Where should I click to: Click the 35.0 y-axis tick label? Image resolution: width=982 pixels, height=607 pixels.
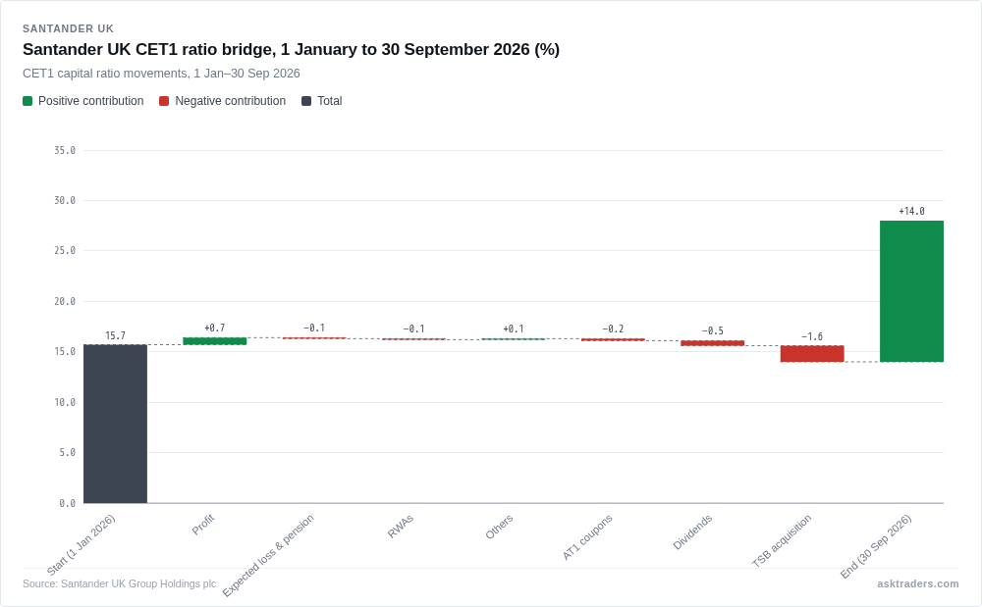coord(65,151)
